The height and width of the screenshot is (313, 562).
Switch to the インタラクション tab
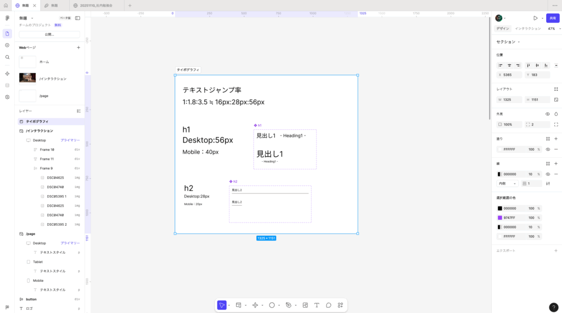(x=527, y=29)
